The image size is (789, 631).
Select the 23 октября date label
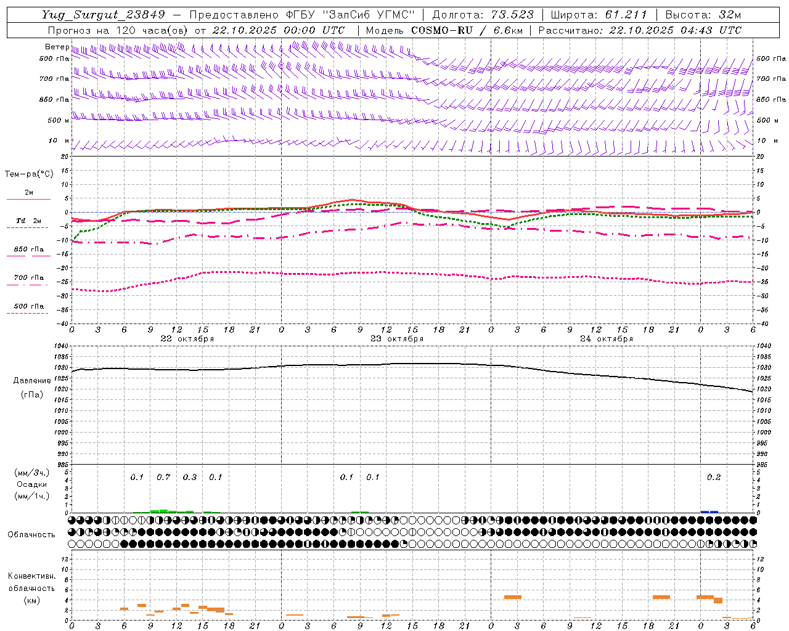point(397,339)
